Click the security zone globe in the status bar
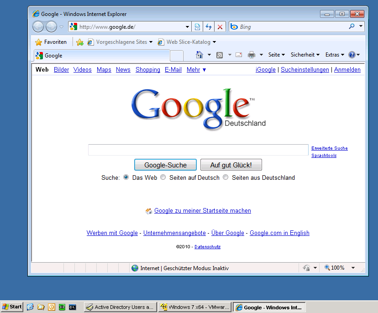The height and width of the screenshot is (313, 378). click(x=135, y=268)
